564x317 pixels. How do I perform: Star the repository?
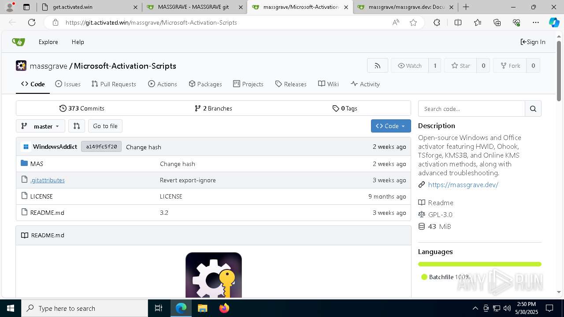coord(461,66)
